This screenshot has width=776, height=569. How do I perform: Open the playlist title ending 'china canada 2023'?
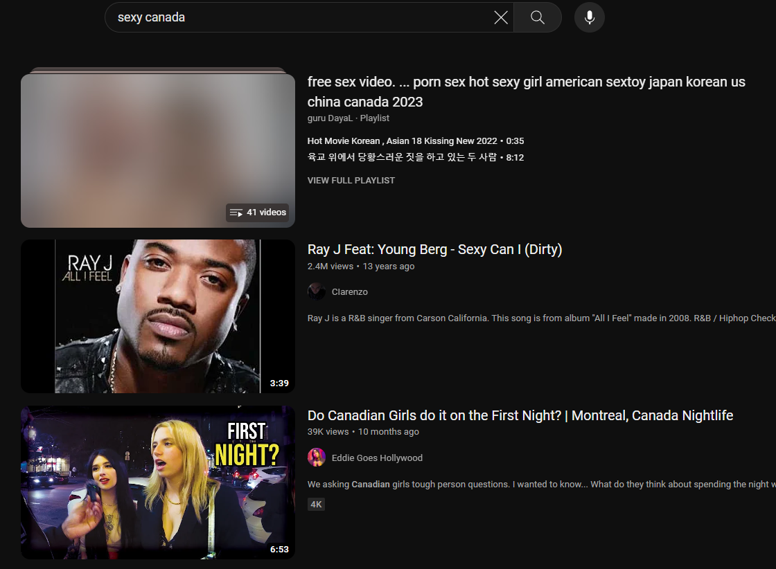pyautogui.click(x=526, y=91)
